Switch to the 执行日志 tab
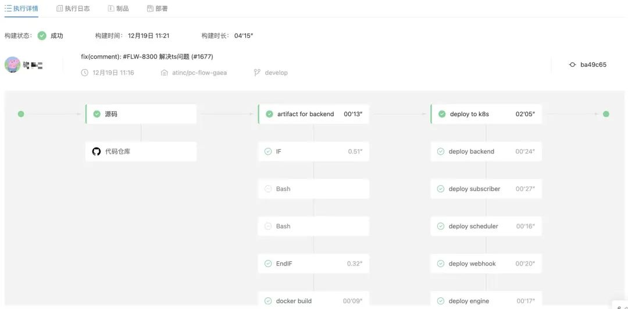628x309 pixels. coord(73,9)
